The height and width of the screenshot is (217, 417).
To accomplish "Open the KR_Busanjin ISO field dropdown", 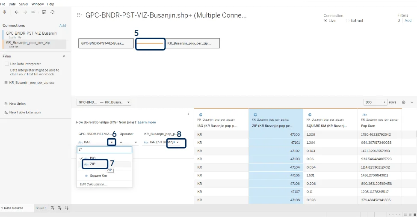I will click(177, 142).
